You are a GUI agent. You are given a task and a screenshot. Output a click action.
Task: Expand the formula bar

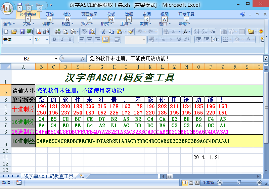click(x=266, y=58)
